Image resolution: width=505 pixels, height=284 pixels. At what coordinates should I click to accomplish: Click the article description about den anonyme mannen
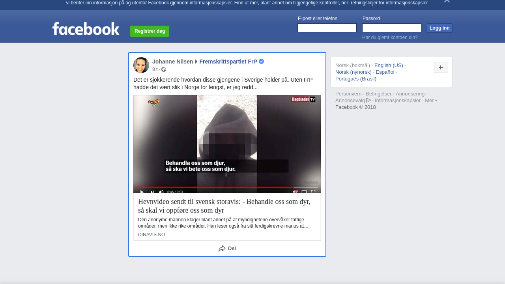click(x=223, y=223)
